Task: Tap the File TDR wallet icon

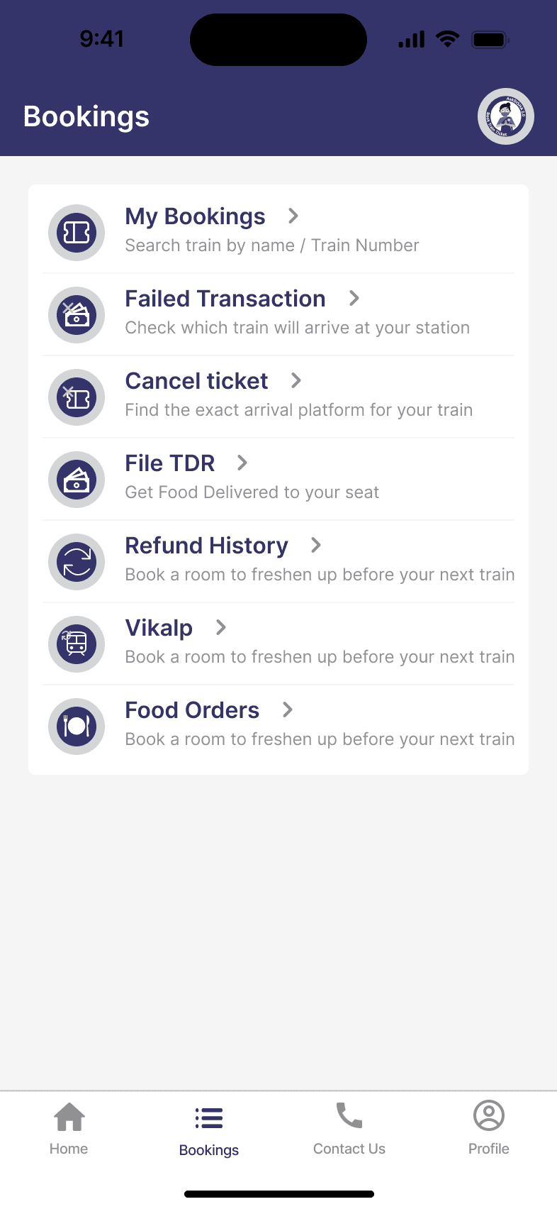Action: 77,480
